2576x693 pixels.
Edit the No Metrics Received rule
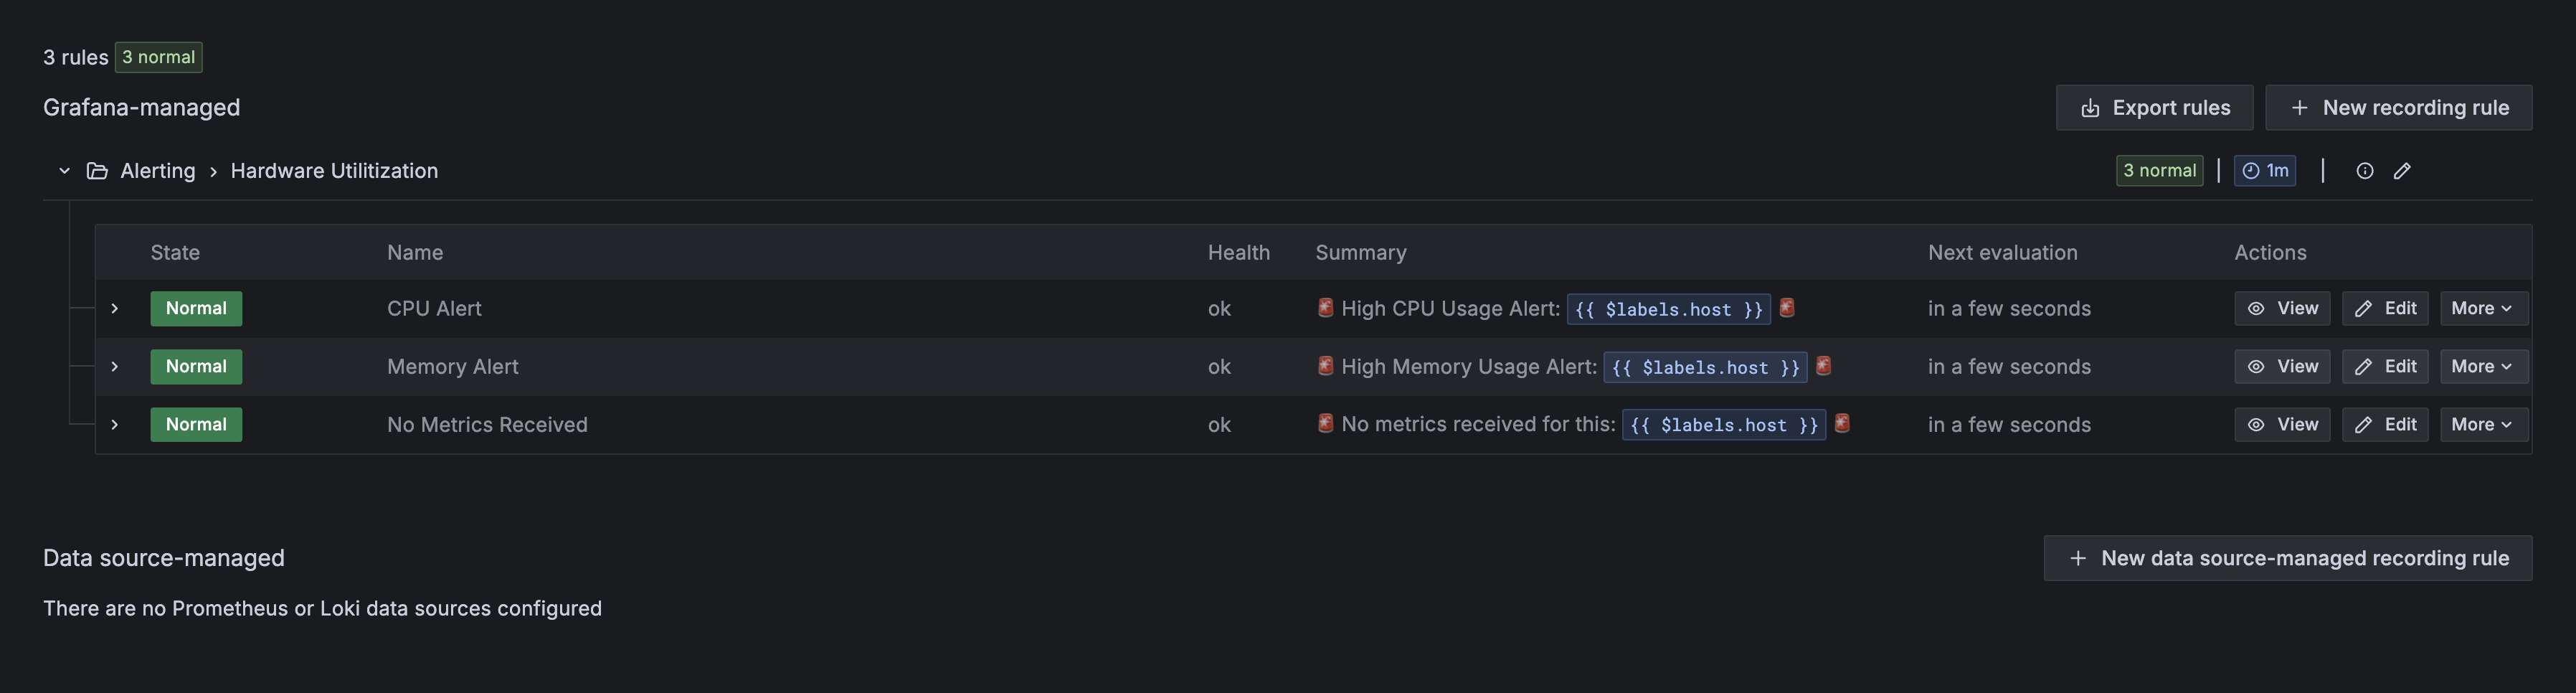coord(2385,424)
